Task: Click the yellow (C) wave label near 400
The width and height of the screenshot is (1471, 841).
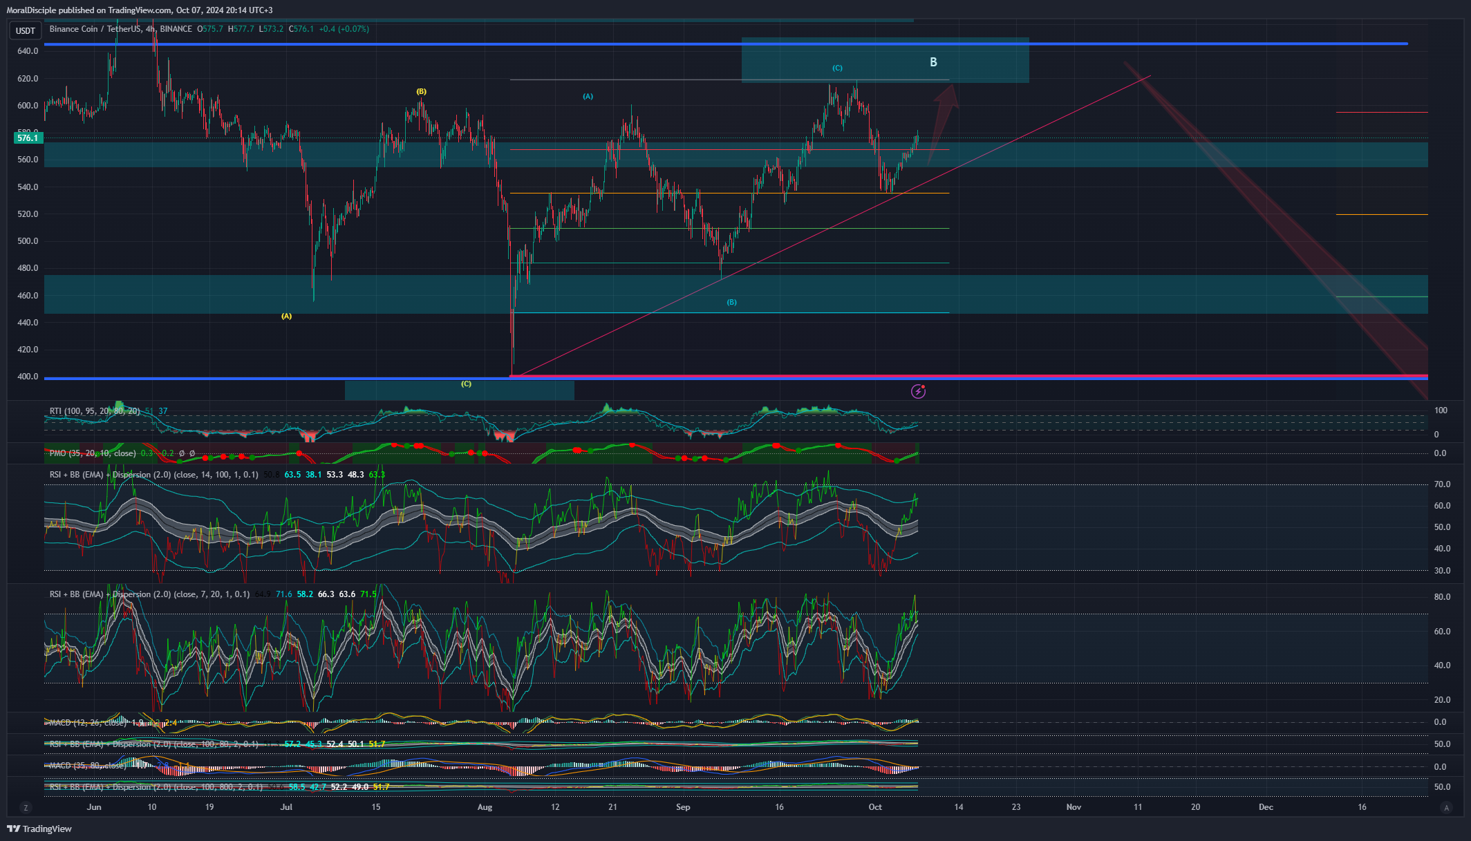Action: 466,384
